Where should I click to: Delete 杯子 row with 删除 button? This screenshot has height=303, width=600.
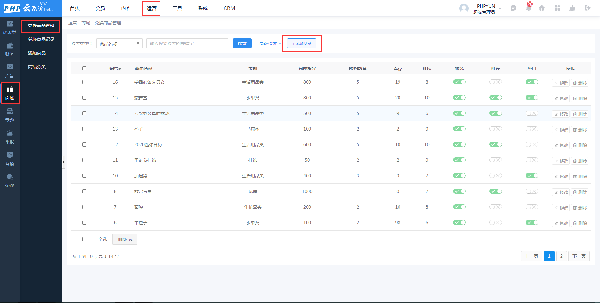point(580,130)
